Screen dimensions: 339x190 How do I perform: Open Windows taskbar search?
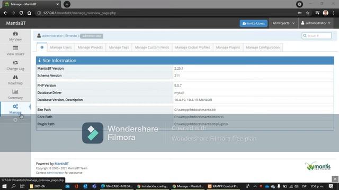point(13,186)
